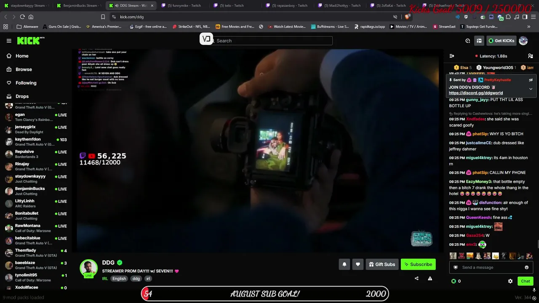Click the Gift Subs button
This screenshot has height=303, width=539.
[x=382, y=264]
